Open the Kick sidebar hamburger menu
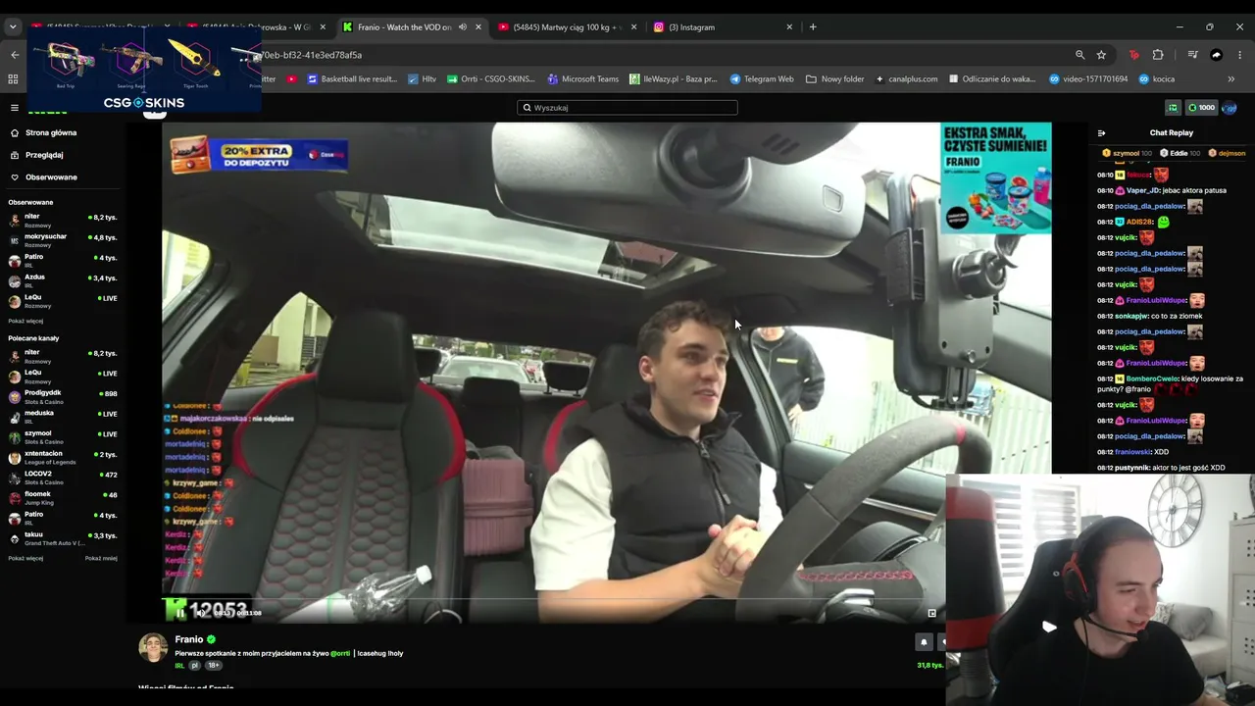The width and height of the screenshot is (1255, 706). (x=14, y=108)
